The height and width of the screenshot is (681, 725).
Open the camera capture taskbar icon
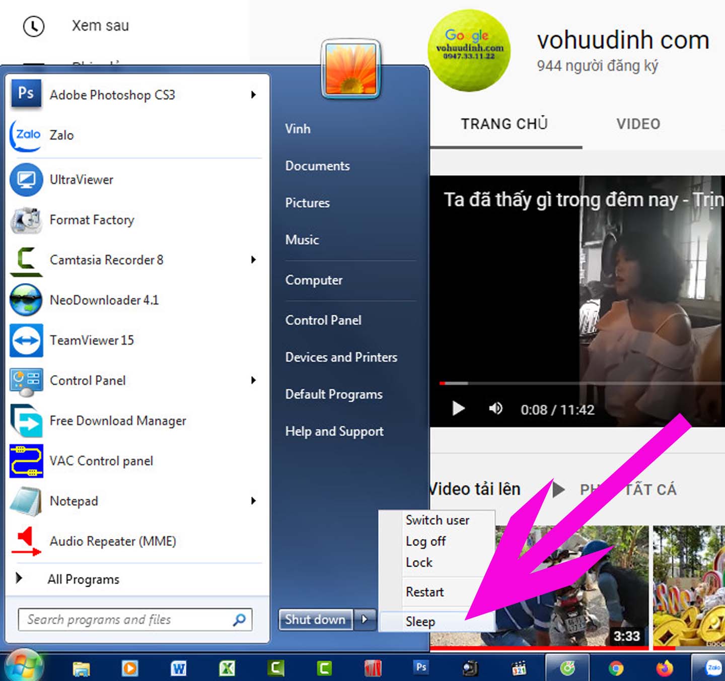coord(470,668)
